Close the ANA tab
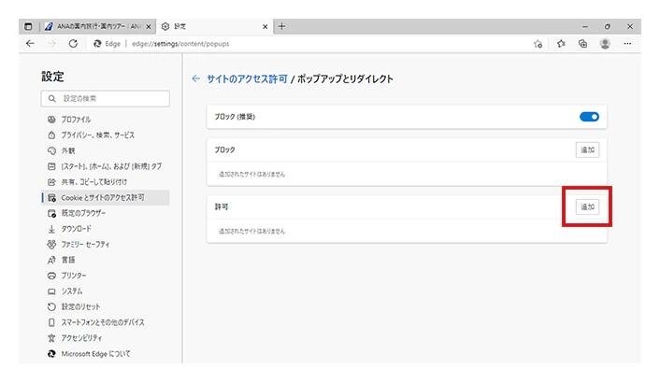 (x=148, y=26)
